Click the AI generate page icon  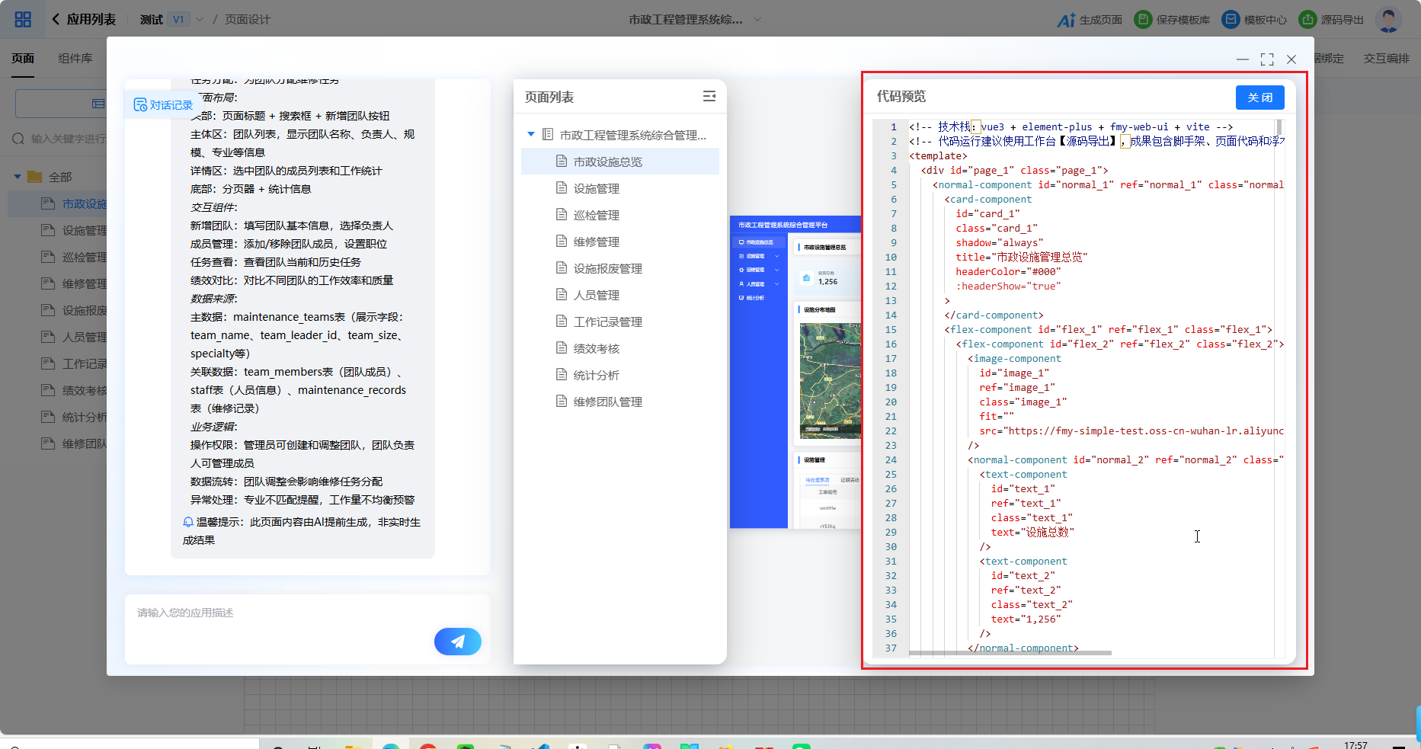point(1066,20)
